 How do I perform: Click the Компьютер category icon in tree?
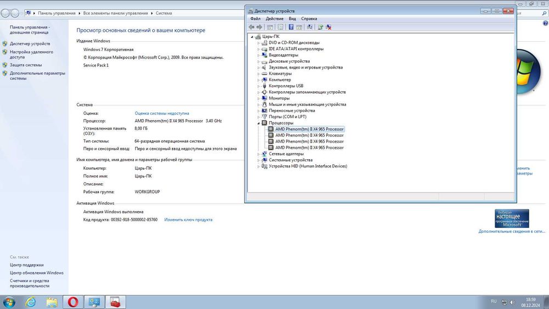tap(265, 80)
